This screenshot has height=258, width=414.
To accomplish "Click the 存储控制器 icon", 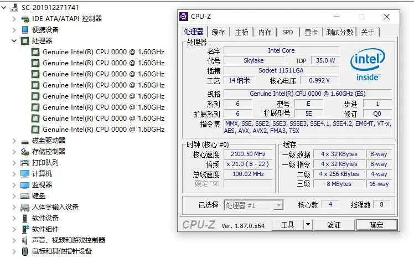I will 25,152.
